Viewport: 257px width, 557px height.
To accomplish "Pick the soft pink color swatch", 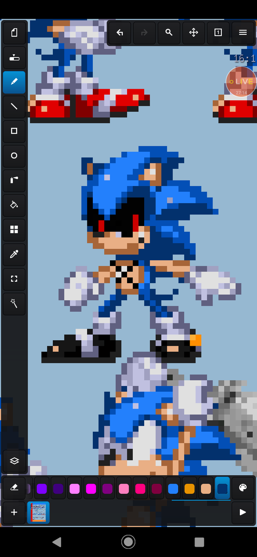I will (x=124, y=488).
